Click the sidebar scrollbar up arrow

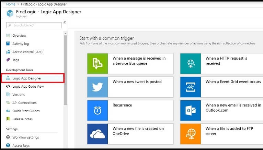click(66, 34)
